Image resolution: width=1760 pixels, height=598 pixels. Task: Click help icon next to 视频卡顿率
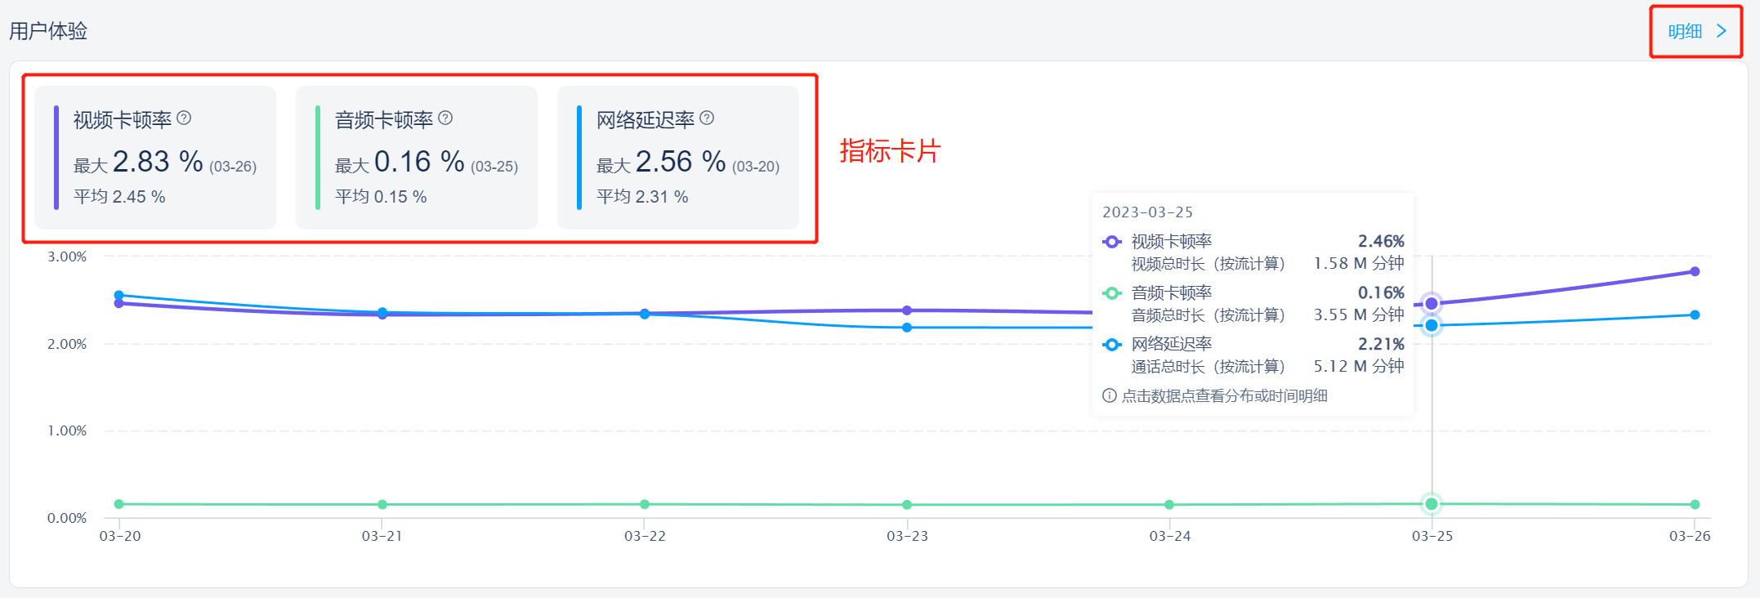(x=184, y=118)
